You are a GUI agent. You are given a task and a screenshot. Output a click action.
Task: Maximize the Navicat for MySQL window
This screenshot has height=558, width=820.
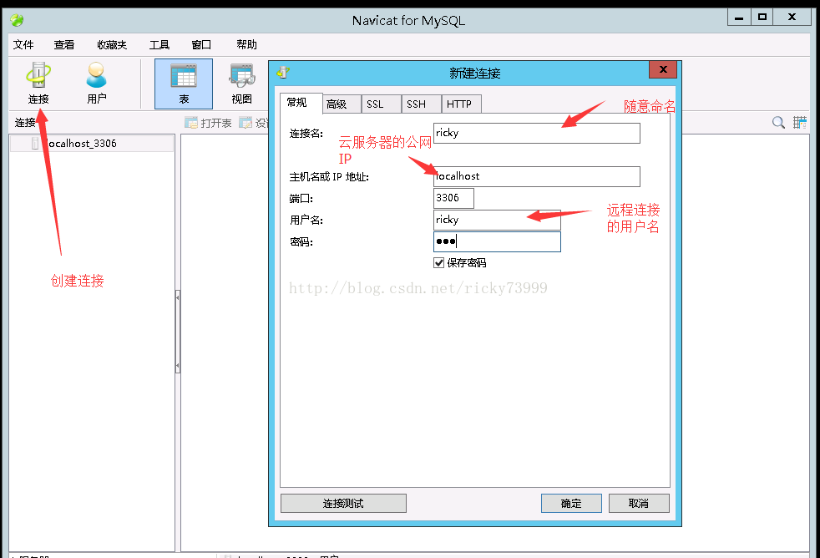[762, 18]
